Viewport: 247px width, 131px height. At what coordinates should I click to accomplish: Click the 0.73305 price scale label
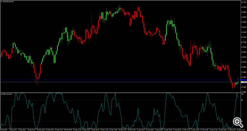244,42
